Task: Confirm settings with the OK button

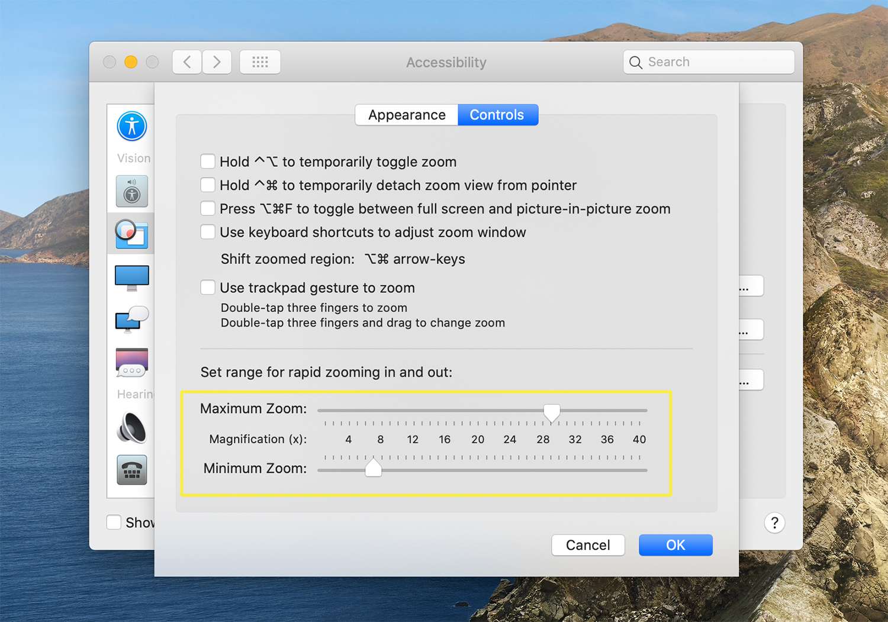Action: 675,545
